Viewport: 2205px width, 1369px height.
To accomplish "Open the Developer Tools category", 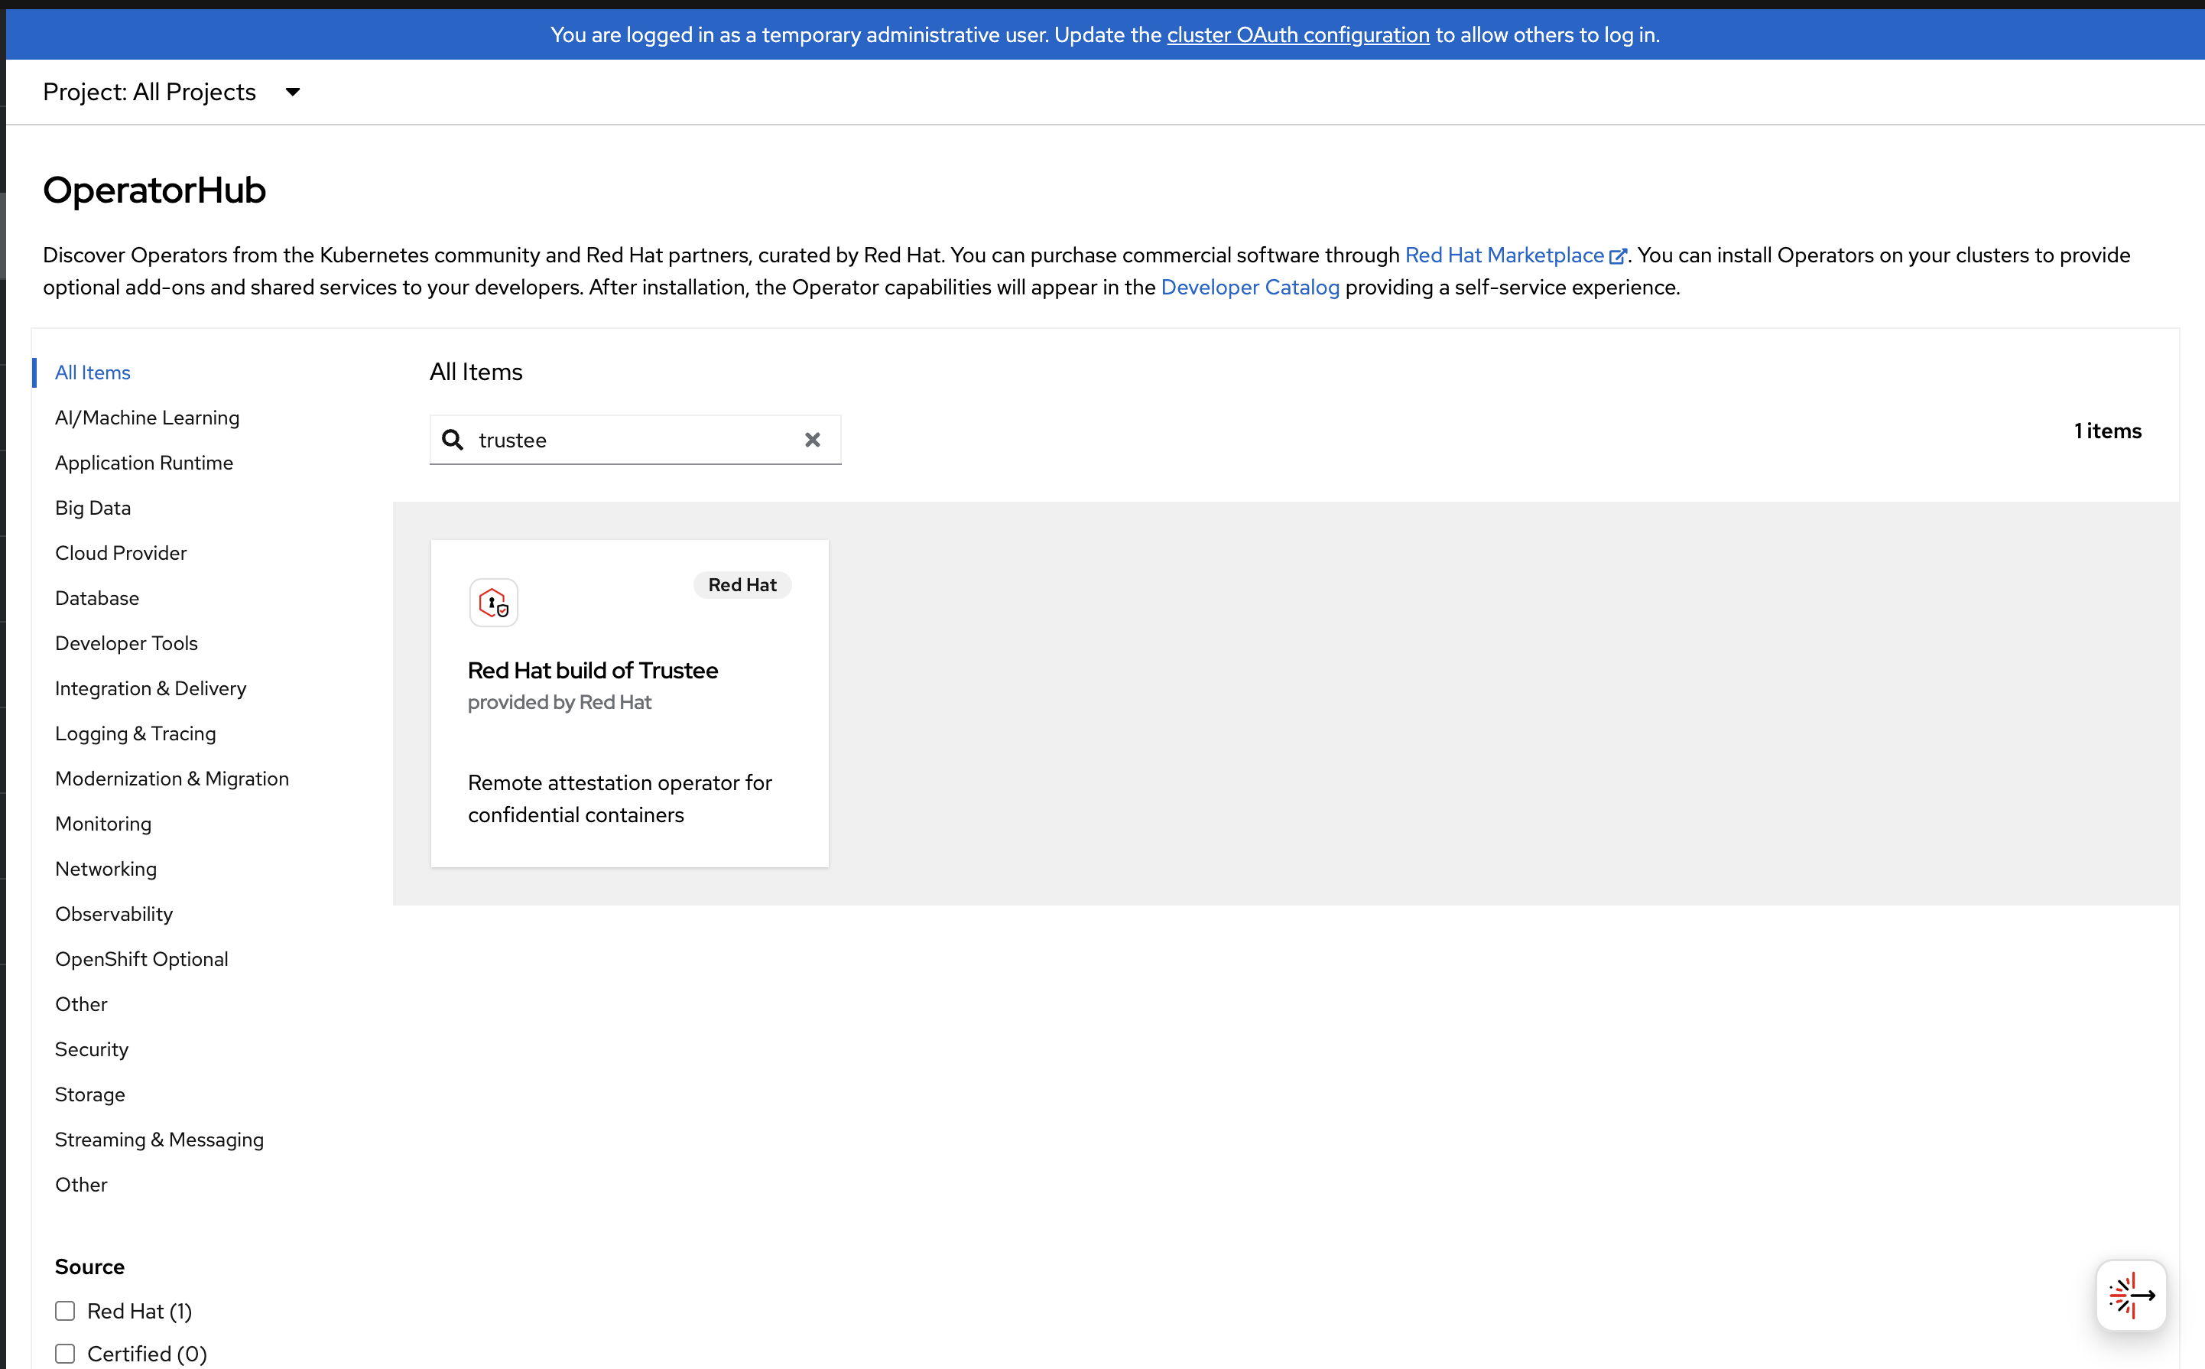I will point(126,643).
